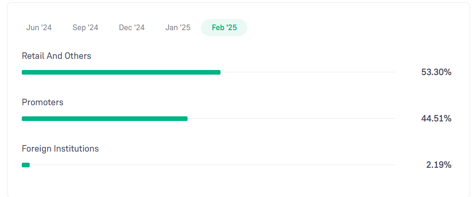Click the Promoters green progress bar

pyautogui.click(x=105, y=119)
